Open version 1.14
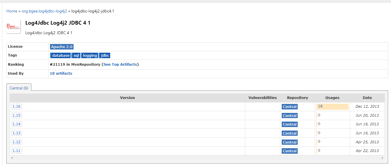Image resolution: width=391 pixels, height=165 pixels. [x=17, y=124]
